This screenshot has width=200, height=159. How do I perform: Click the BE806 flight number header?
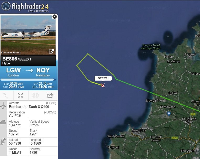tap(10, 59)
